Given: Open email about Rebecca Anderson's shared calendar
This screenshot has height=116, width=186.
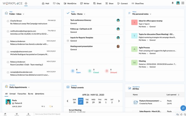Looking at the screenshot, I should click(32, 43).
